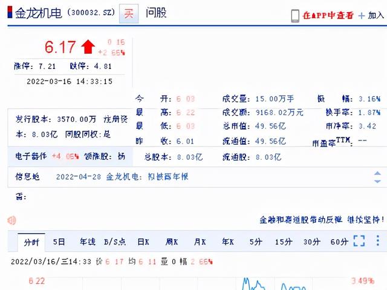
Task: Show the previous news item with up arrow
Action: pos(377,173)
